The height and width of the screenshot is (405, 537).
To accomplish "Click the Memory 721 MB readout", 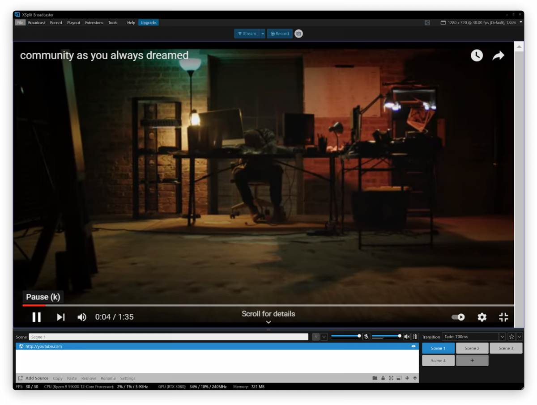I will click(249, 387).
